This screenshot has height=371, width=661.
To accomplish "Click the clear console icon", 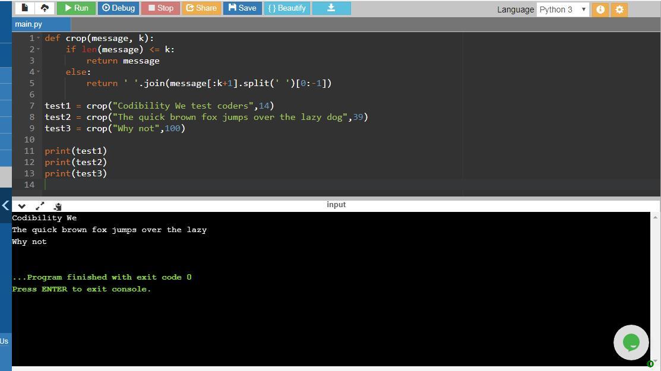I will coord(58,206).
